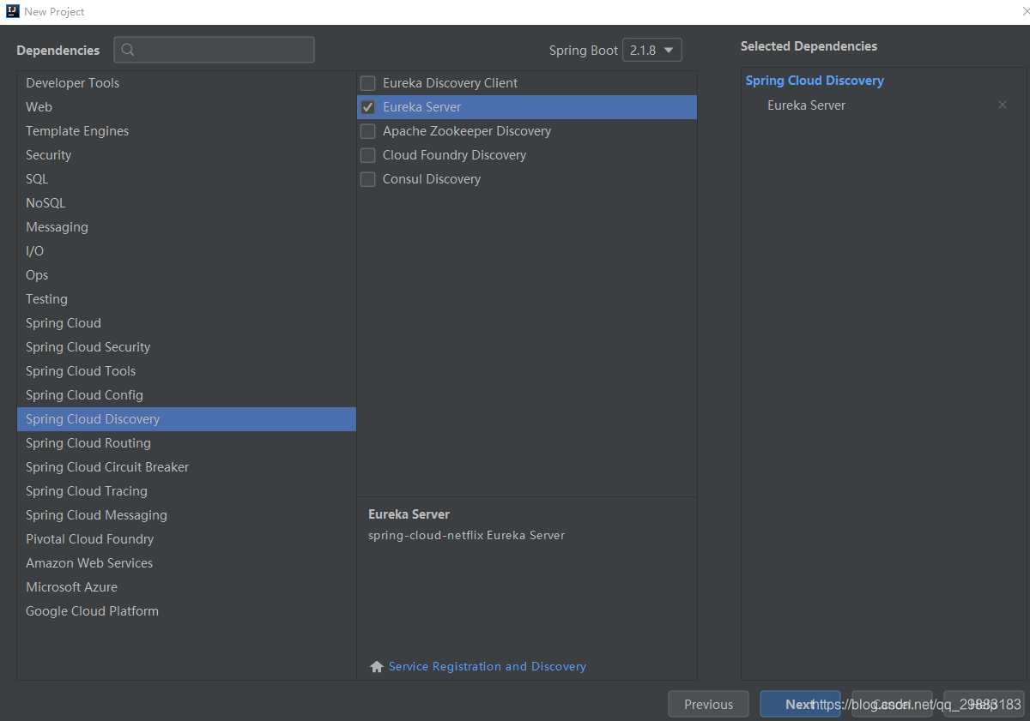
Task: Open the Messaging category
Action: point(186,227)
